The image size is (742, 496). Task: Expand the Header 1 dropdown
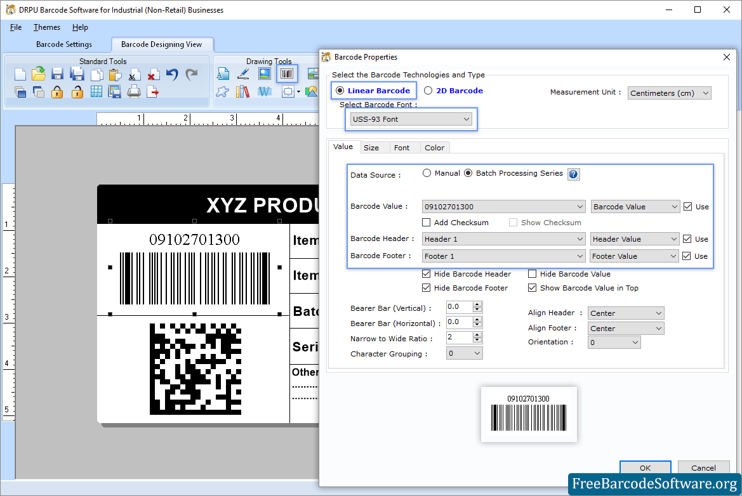(503, 238)
